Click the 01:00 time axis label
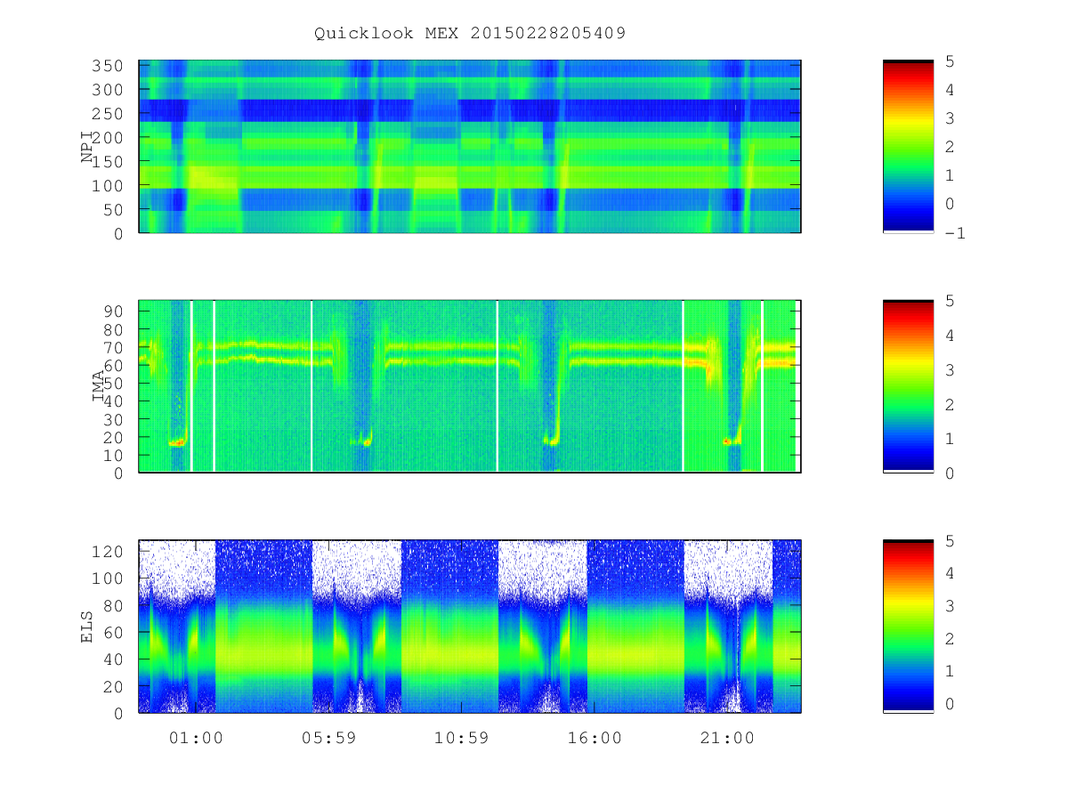This screenshot has height=801, width=1068. (x=196, y=738)
